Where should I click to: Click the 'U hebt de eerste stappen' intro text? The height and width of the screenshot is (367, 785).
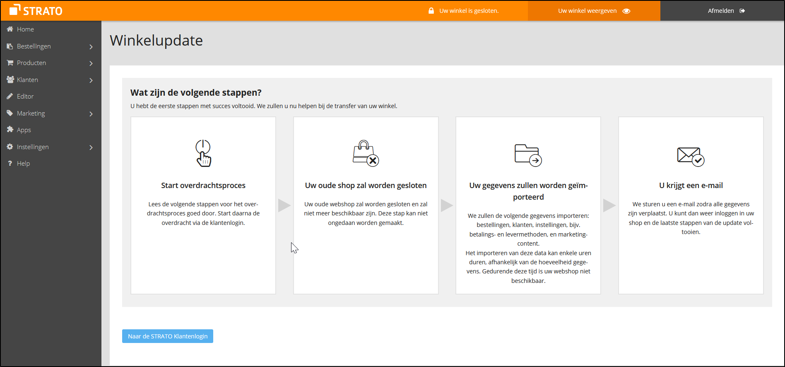coord(264,106)
